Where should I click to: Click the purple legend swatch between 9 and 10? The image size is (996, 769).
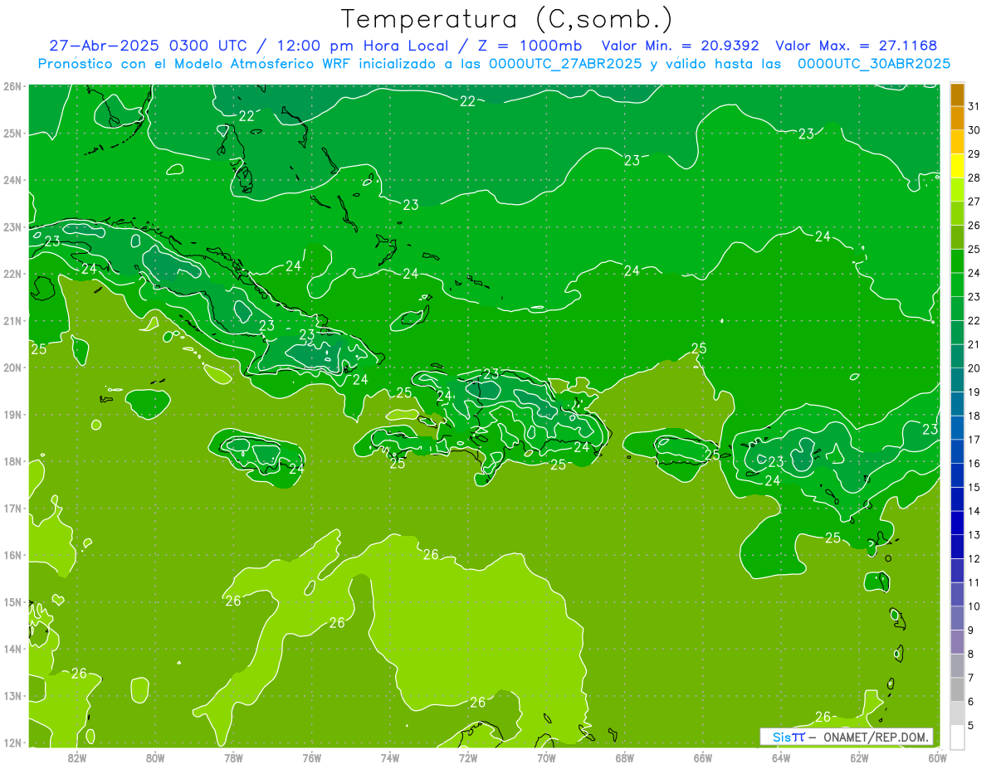pyautogui.click(x=957, y=618)
